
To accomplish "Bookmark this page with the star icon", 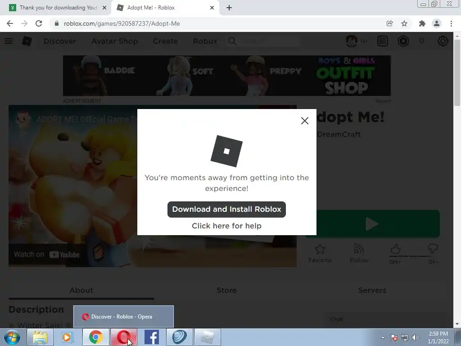I will click(x=404, y=23).
